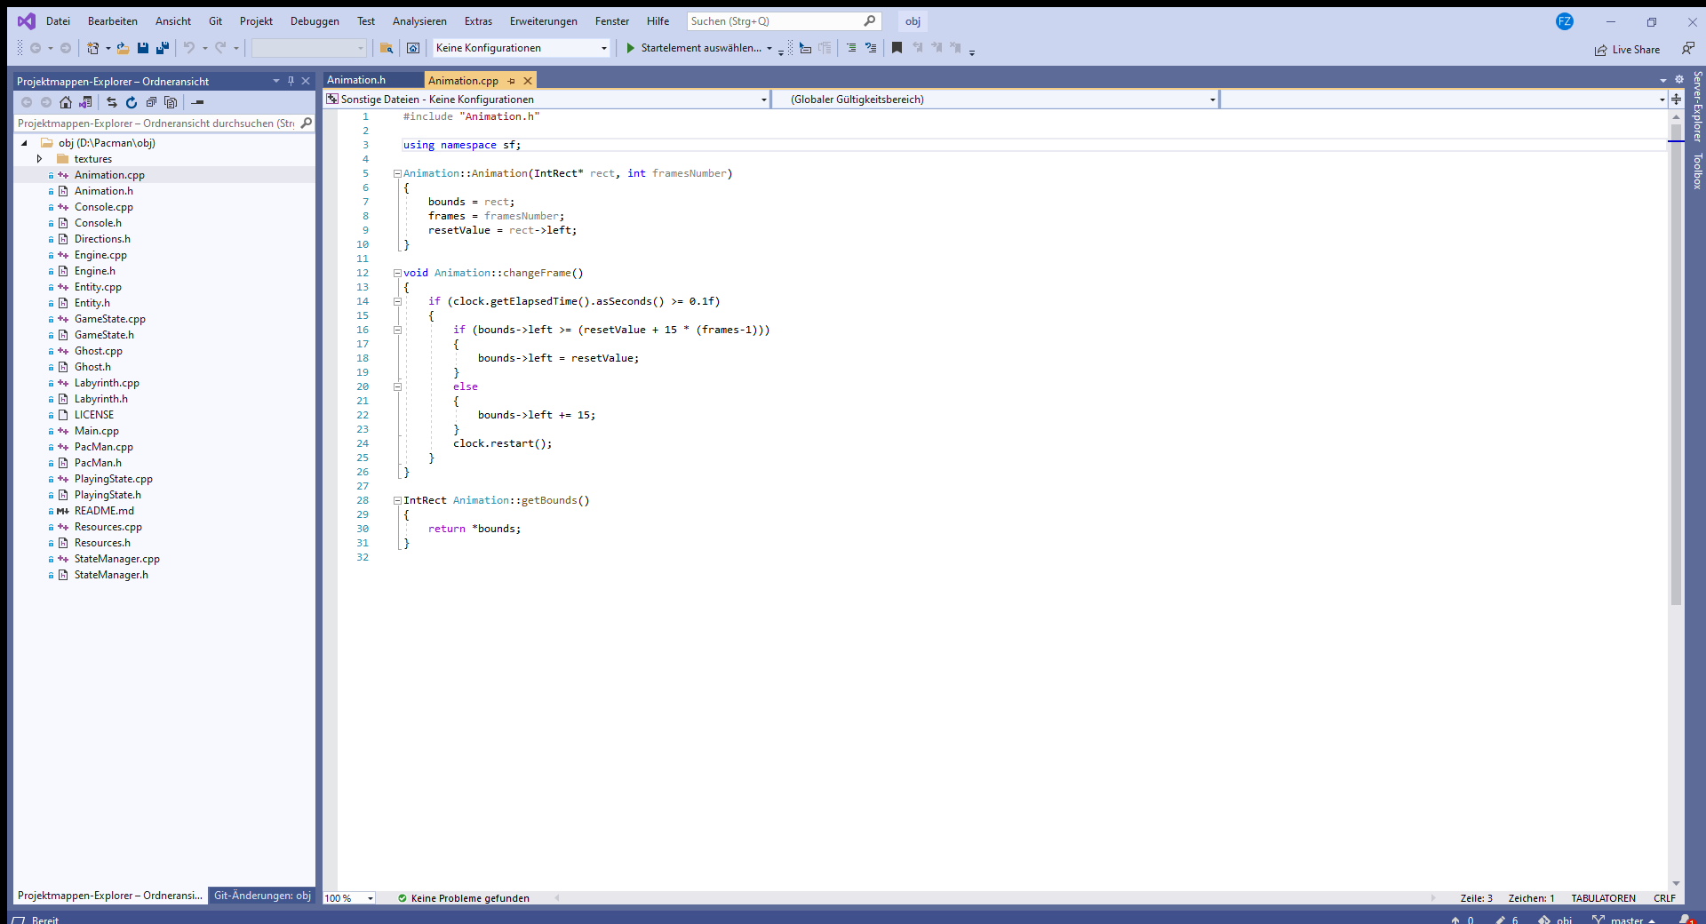Refresh the Projektmappen-Explorer file list
The image size is (1706, 924).
coord(131,102)
